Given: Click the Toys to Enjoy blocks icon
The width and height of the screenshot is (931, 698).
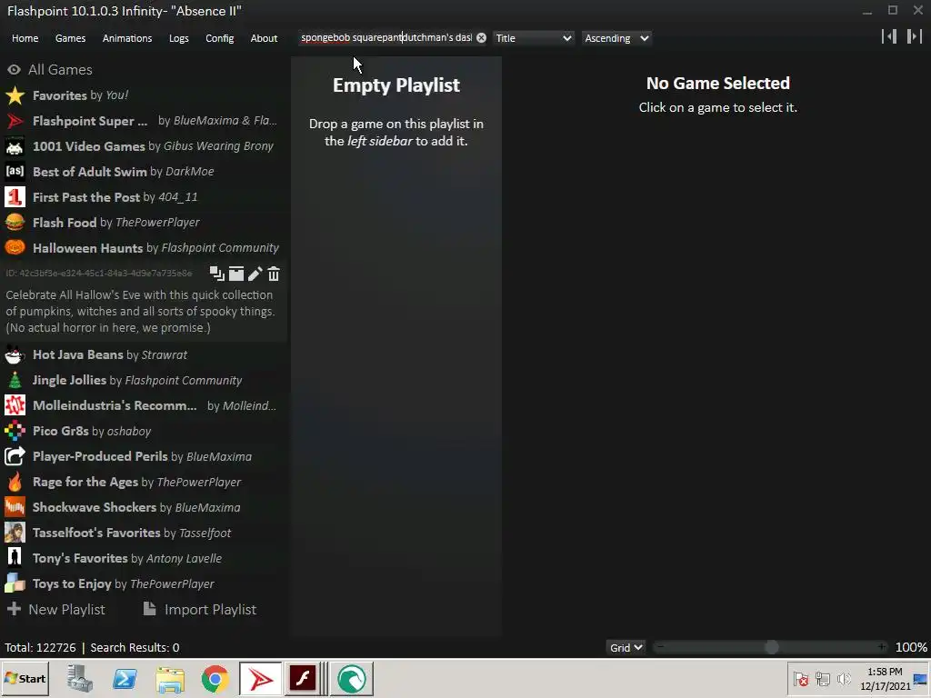Looking at the screenshot, I should [x=15, y=583].
